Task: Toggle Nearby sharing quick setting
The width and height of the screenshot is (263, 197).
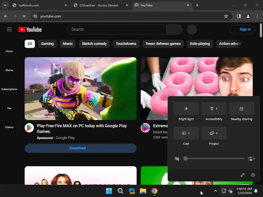Action: 241,109
